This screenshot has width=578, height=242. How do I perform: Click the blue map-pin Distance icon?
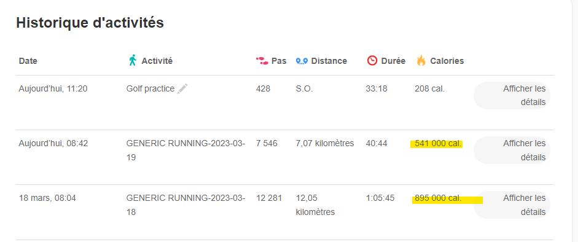(x=302, y=61)
